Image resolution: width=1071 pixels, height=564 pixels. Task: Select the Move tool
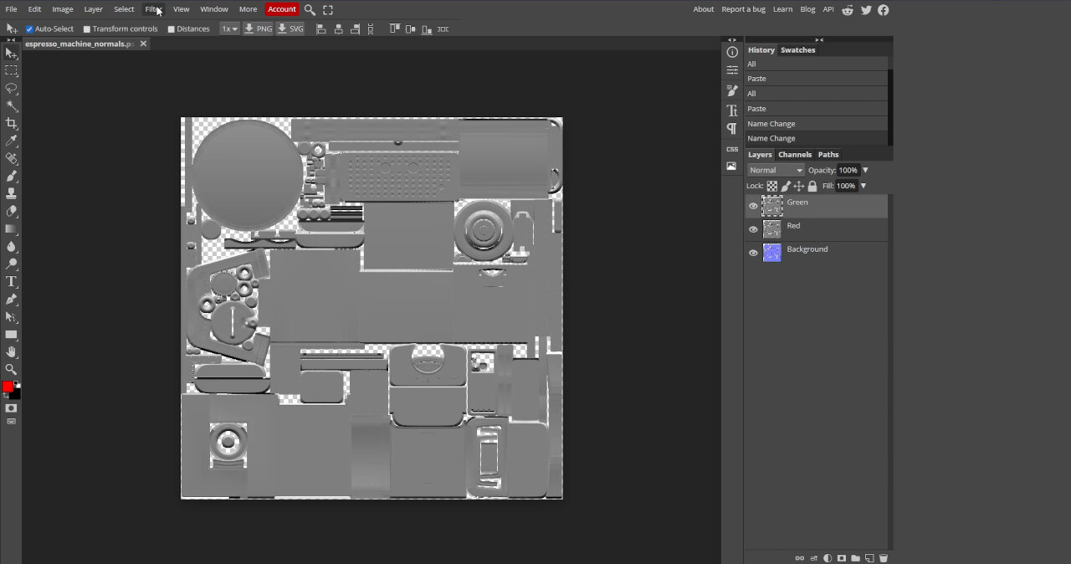coord(11,54)
